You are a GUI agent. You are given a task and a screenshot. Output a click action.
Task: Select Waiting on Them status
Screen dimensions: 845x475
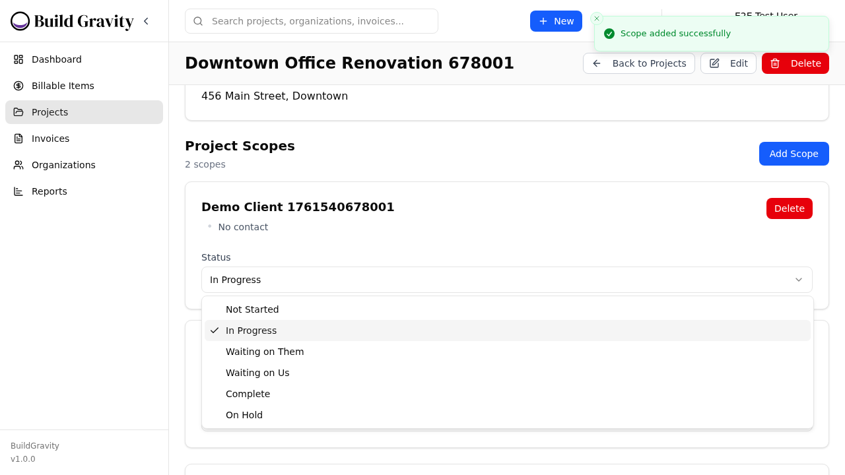click(x=265, y=352)
